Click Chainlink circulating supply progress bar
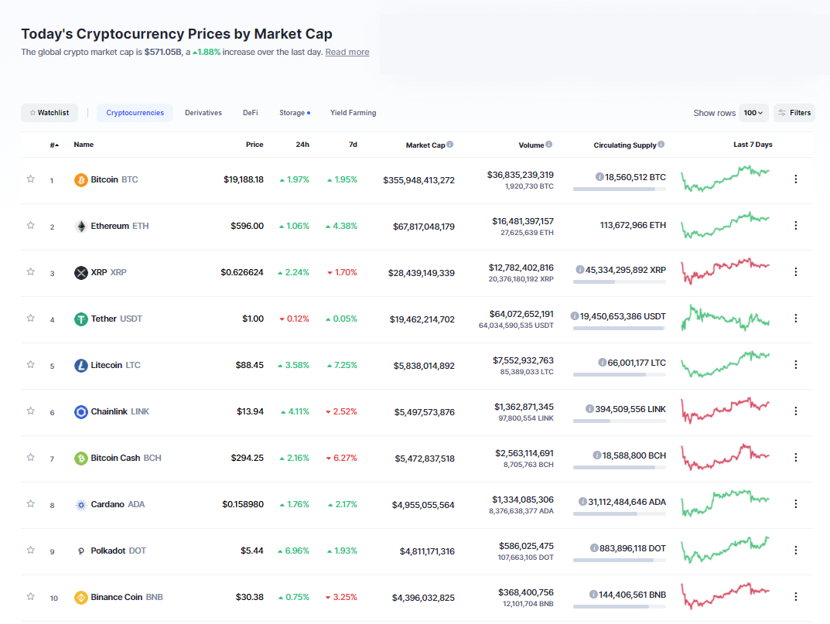Viewport: 830px width, 624px height. (620, 421)
